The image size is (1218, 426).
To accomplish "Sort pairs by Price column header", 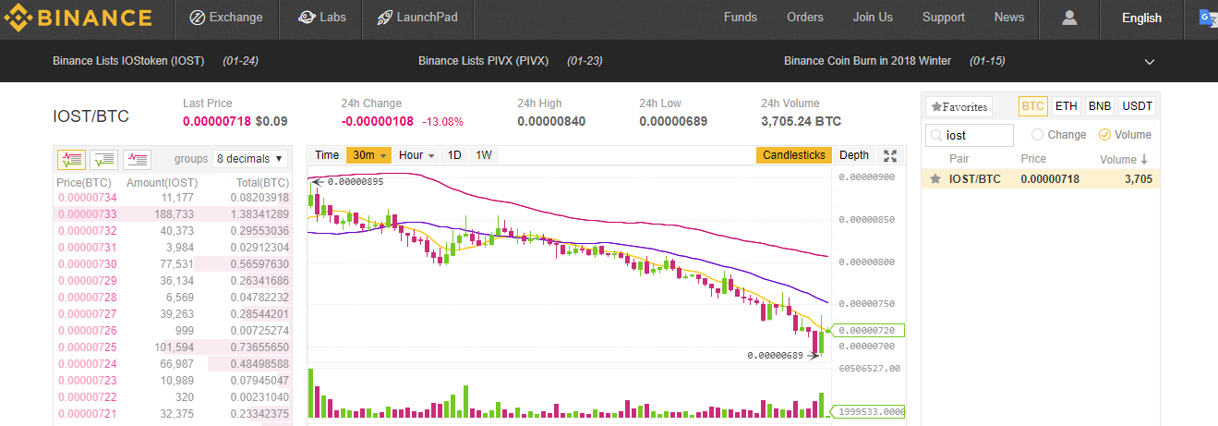I will tap(1033, 160).
